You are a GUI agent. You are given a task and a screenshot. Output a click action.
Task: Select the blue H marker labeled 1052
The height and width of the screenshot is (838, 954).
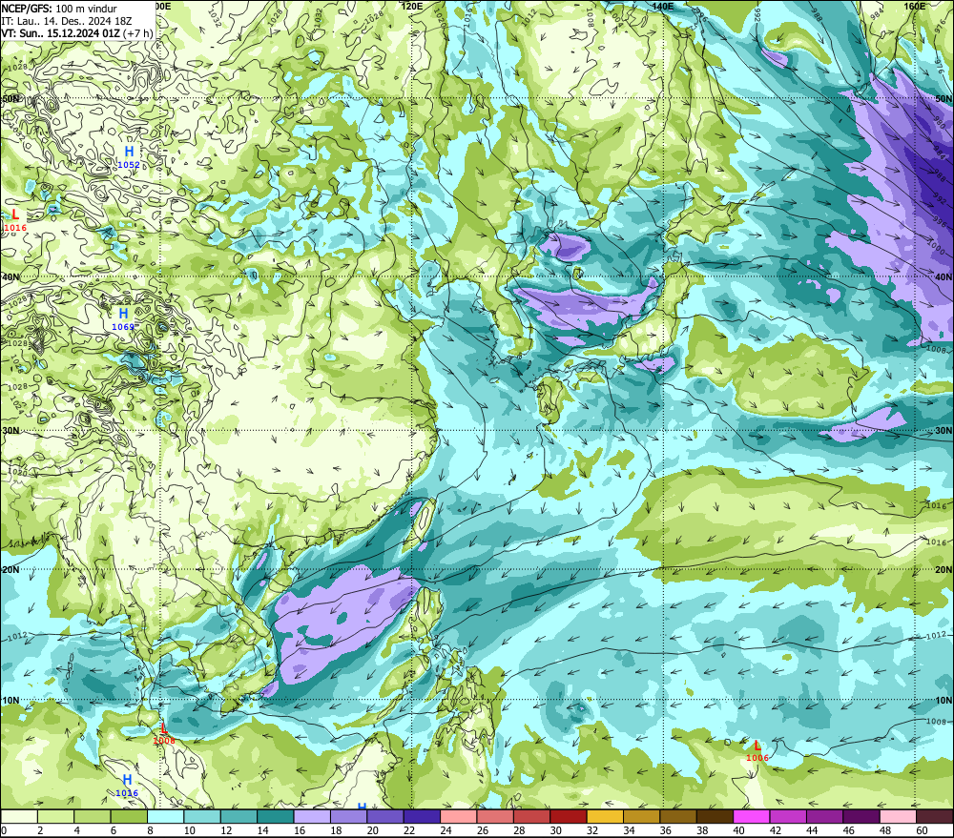click(129, 152)
